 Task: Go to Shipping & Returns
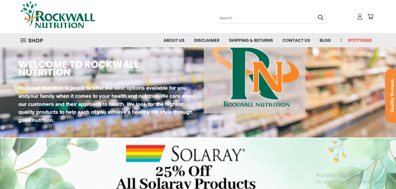coord(251,41)
